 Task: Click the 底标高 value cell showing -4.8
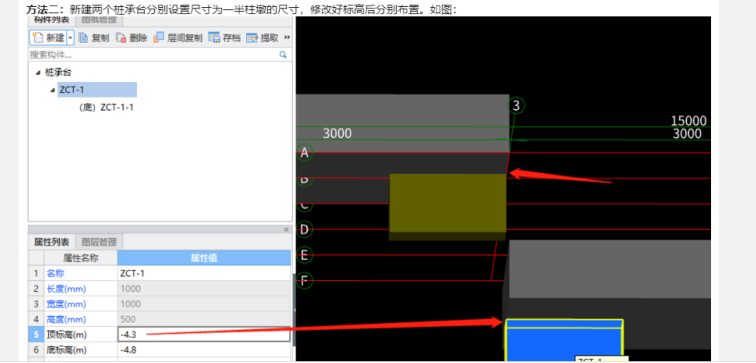(204, 350)
